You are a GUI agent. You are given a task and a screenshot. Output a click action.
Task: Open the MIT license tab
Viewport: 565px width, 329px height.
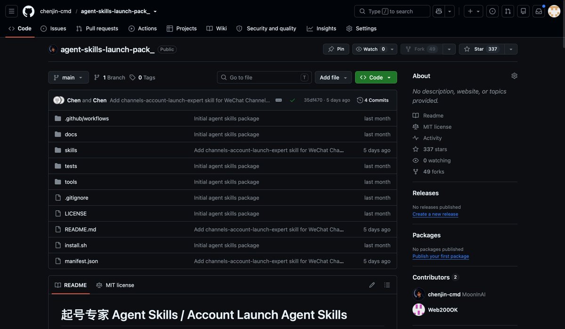pos(115,285)
